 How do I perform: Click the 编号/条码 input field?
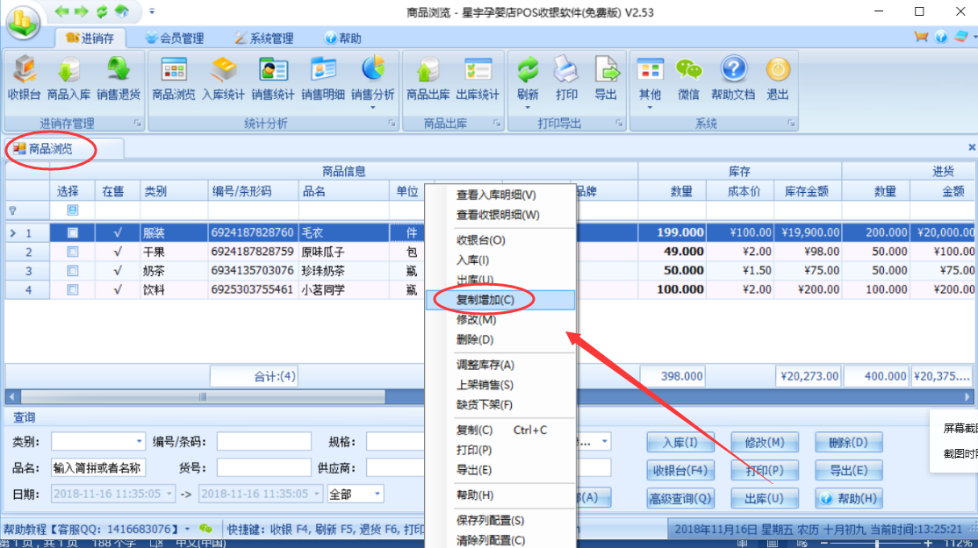pyautogui.click(x=264, y=442)
